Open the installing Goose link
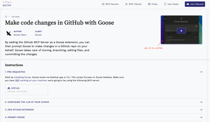 coord(22,77)
